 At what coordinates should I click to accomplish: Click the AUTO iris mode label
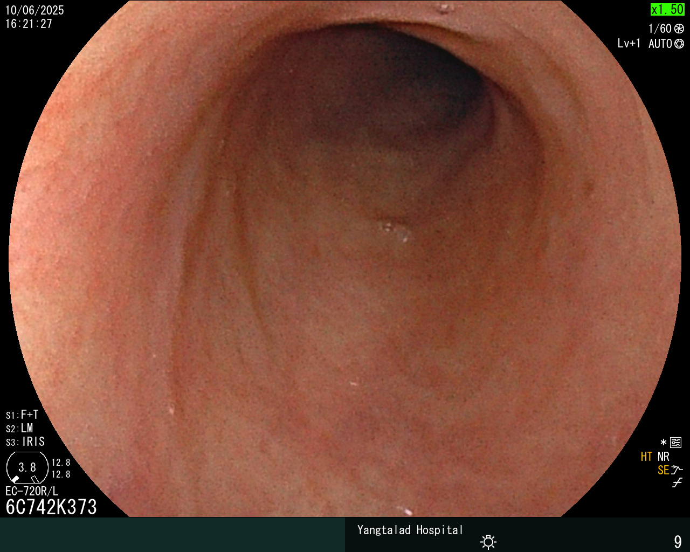[660, 44]
